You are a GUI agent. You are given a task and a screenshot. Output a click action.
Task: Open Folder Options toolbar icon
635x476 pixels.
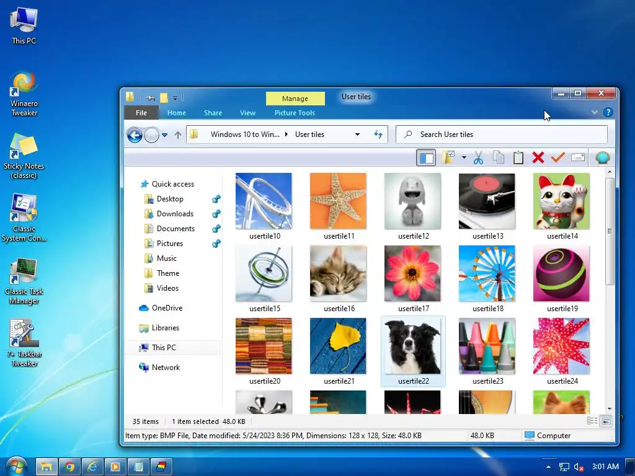pos(449,157)
